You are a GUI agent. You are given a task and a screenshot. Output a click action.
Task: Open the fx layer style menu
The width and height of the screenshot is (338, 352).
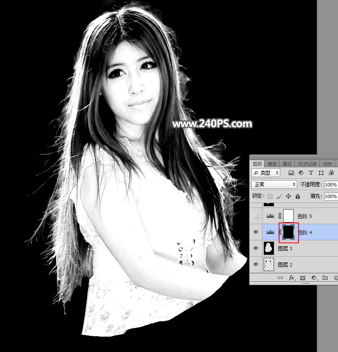292,278
